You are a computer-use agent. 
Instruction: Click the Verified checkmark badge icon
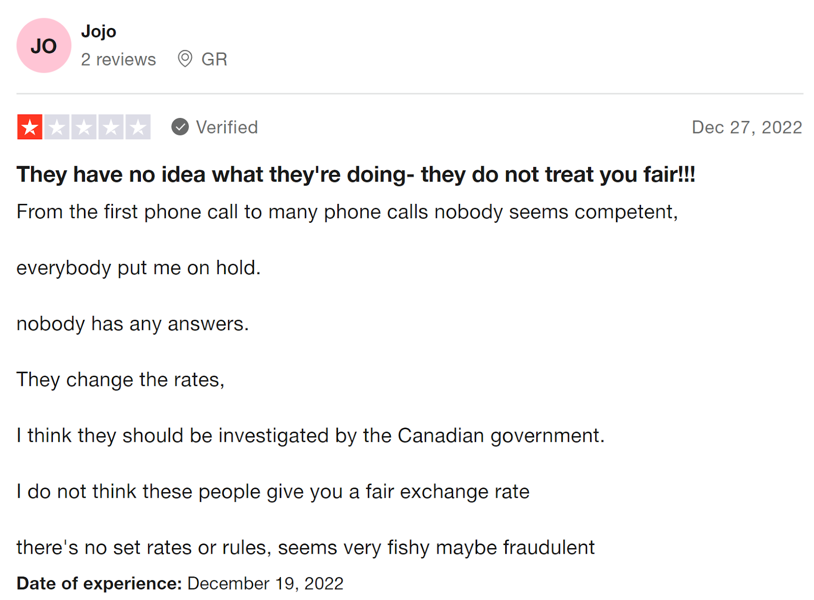click(180, 127)
